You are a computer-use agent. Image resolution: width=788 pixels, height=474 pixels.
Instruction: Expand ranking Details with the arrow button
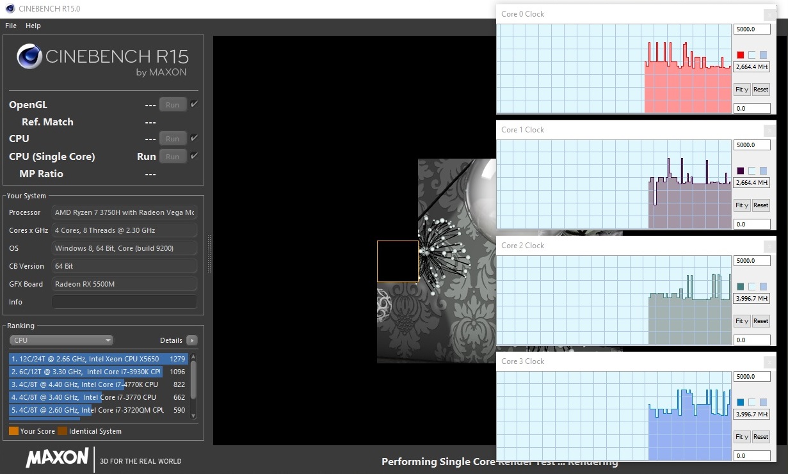191,340
